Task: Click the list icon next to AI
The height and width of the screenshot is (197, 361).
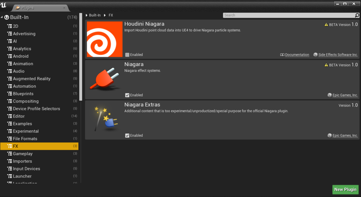Action: tap(10, 41)
